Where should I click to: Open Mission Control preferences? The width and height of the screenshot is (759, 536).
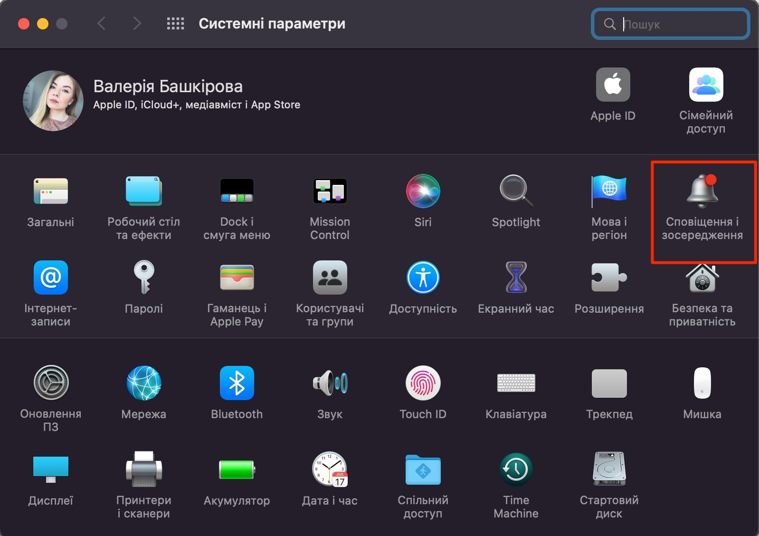tap(330, 191)
